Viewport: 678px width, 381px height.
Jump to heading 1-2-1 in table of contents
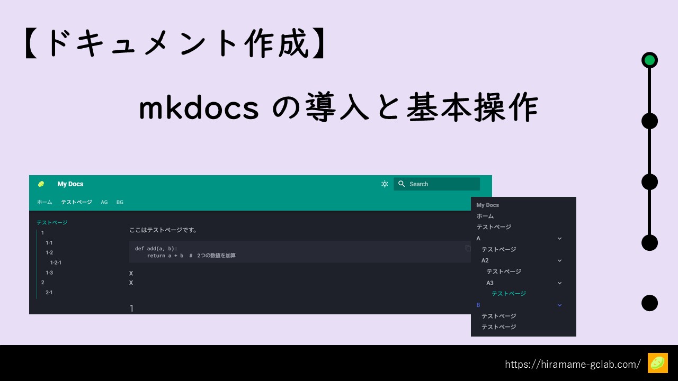pos(56,262)
